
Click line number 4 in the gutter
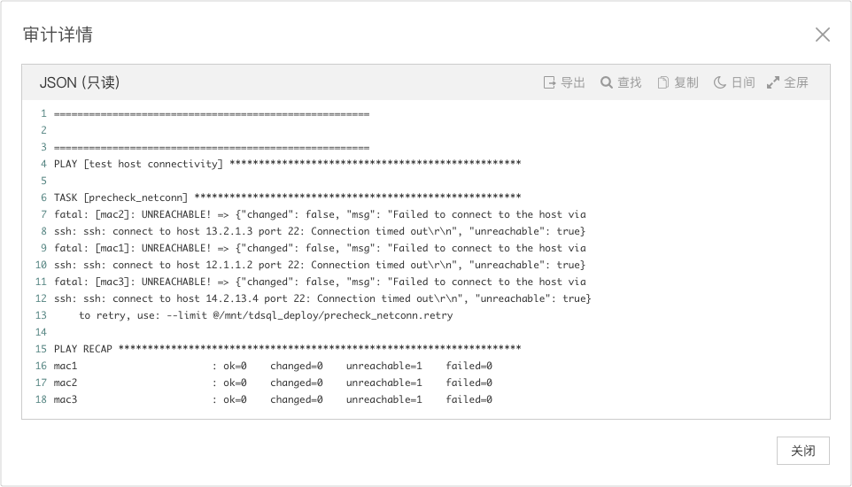tap(43, 164)
